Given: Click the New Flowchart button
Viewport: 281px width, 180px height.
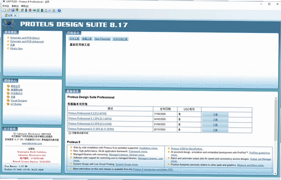Looking at the screenshot, I should (x=102, y=39).
